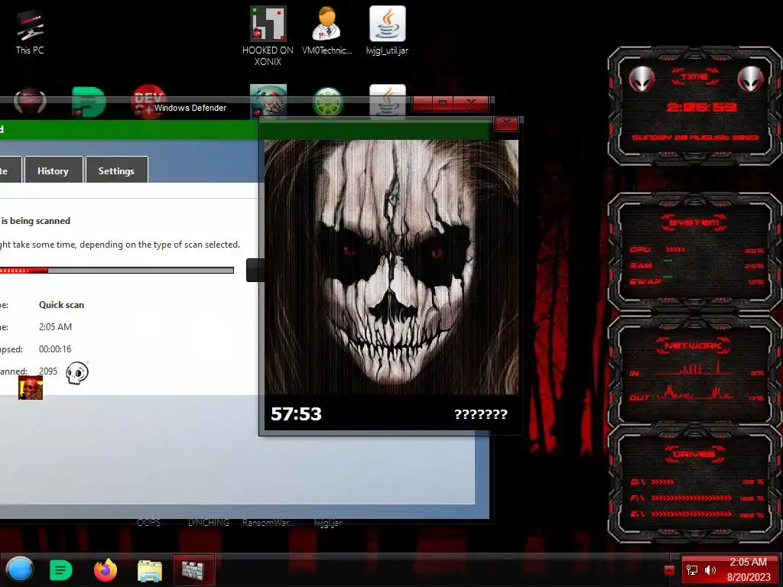The width and height of the screenshot is (783, 587).
Task: Select the LYNCHING desktop label
Action: (208, 523)
